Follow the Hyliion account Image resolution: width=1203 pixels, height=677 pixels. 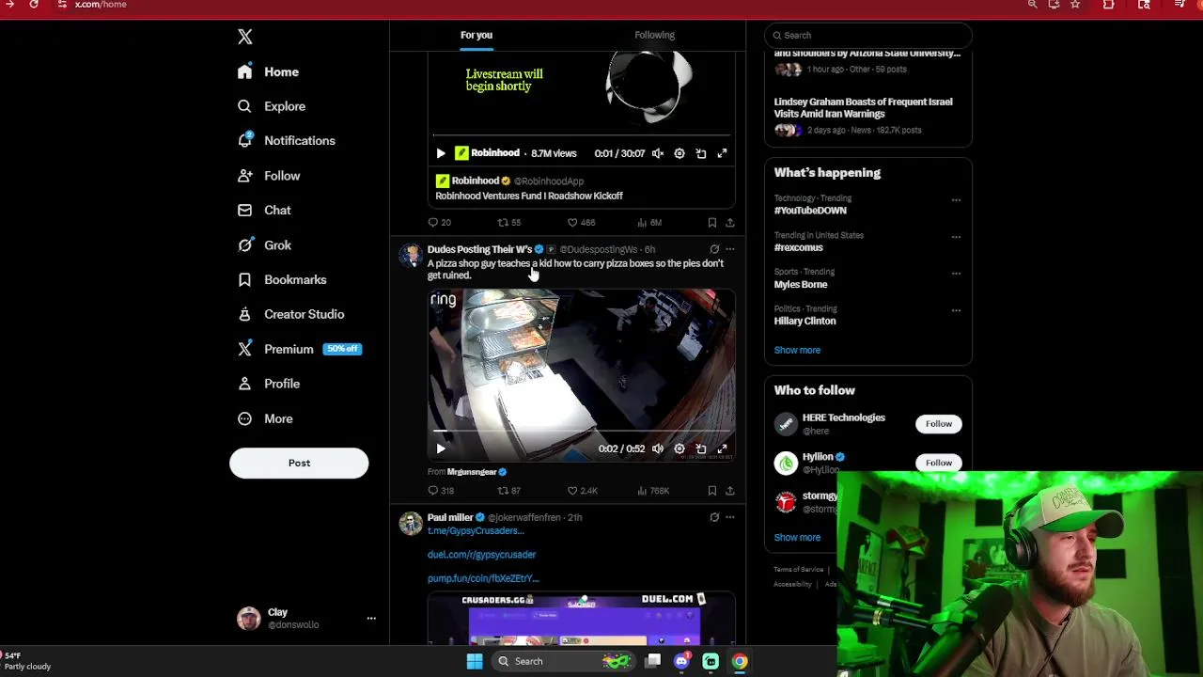click(938, 463)
